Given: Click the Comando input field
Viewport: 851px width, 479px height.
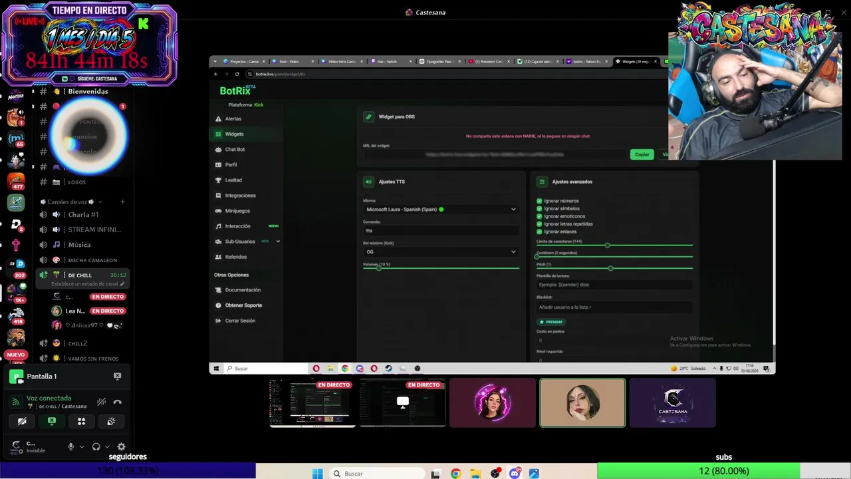Looking at the screenshot, I should [440, 230].
